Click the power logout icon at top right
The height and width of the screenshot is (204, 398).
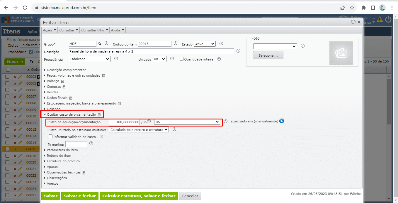click(x=388, y=19)
